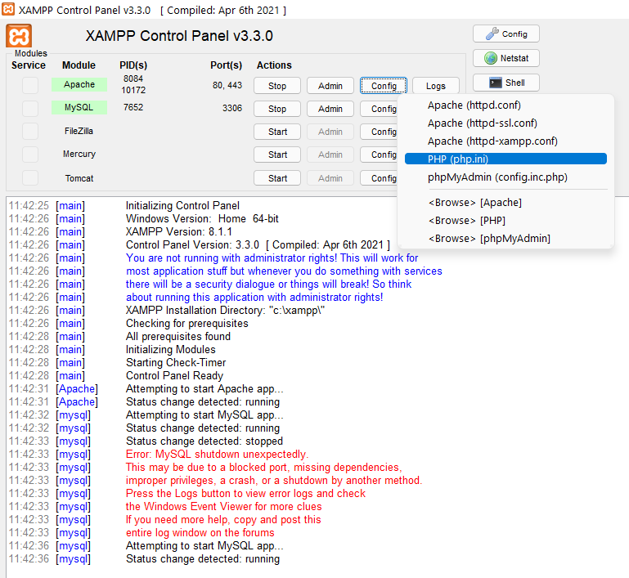Image resolution: width=629 pixels, height=578 pixels.
Task: Click the Mercury module label
Action: pyautogui.click(x=79, y=154)
